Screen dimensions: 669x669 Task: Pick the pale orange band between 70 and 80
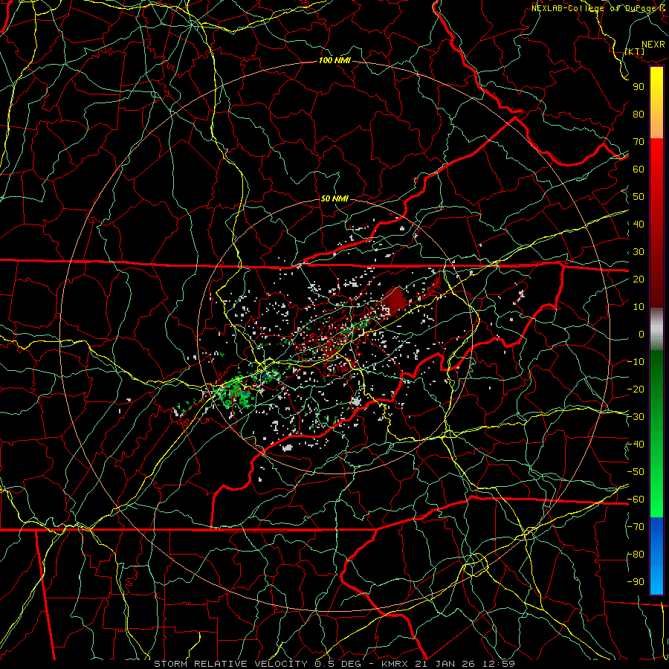coord(656,126)
